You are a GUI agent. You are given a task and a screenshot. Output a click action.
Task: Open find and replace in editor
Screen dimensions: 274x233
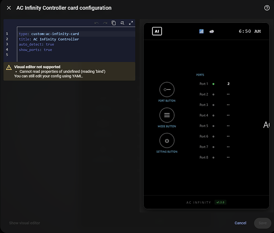point(122,23)
